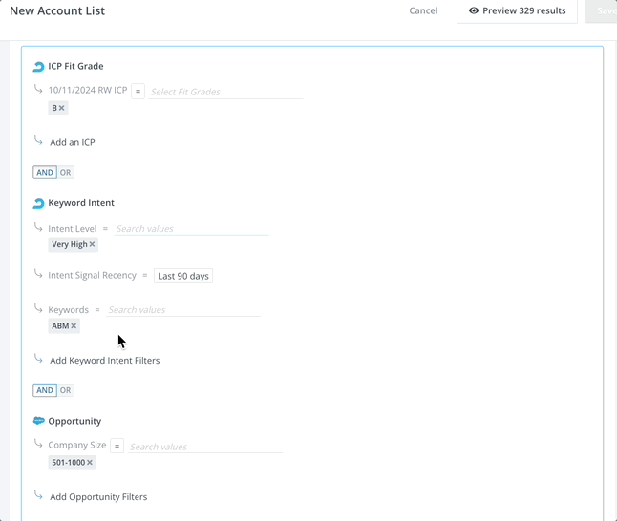The image size is (617, 521).
Task: Open RW ICP equals operator dropdown
Action: pos(138,92)
